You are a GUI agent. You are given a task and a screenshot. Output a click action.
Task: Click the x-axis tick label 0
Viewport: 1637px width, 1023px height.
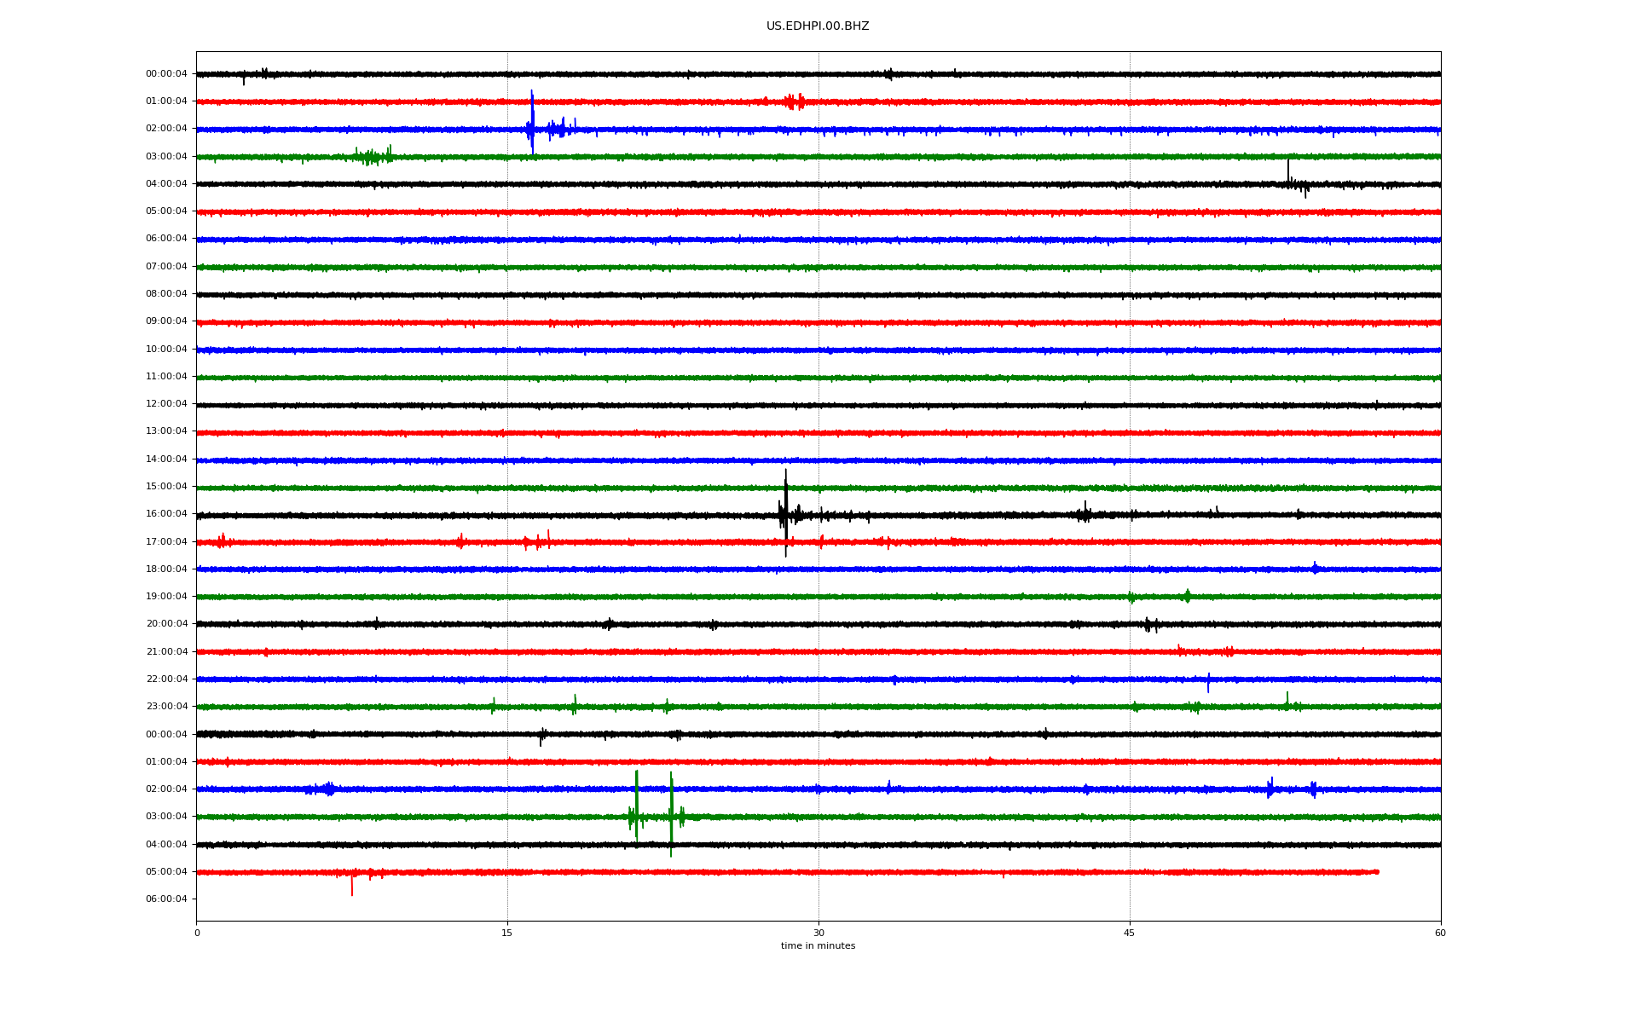click(197, 933)
